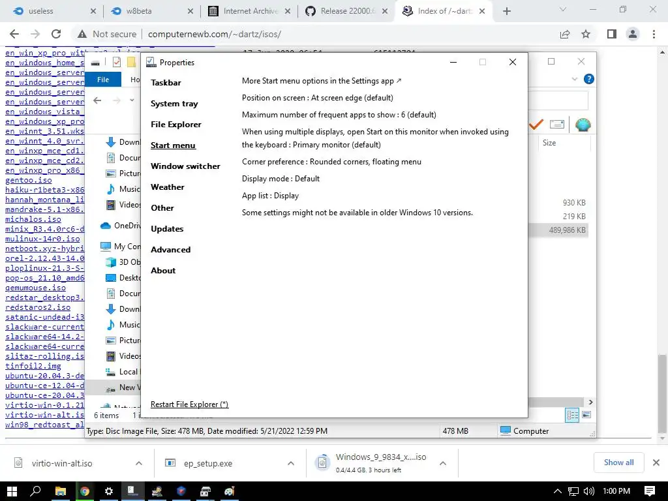Screen dimensions: 668x501
Task: Select the 930 KB file size entry
Action: click(574, 203)
